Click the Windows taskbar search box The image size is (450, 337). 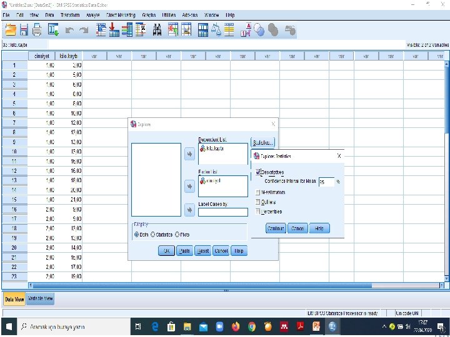pos(73,326)
